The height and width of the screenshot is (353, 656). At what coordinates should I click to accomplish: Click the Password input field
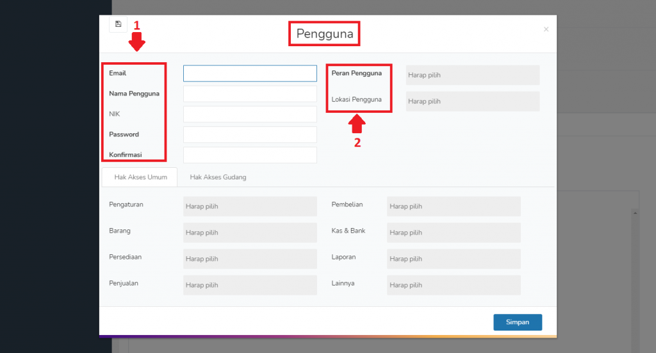click(250, 135)
